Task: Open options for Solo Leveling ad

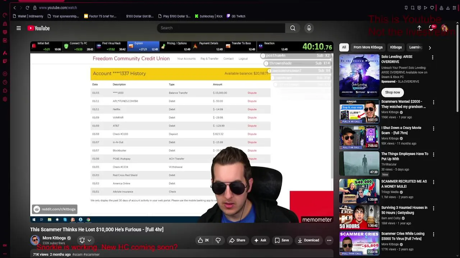Action: tap(433, 57)
